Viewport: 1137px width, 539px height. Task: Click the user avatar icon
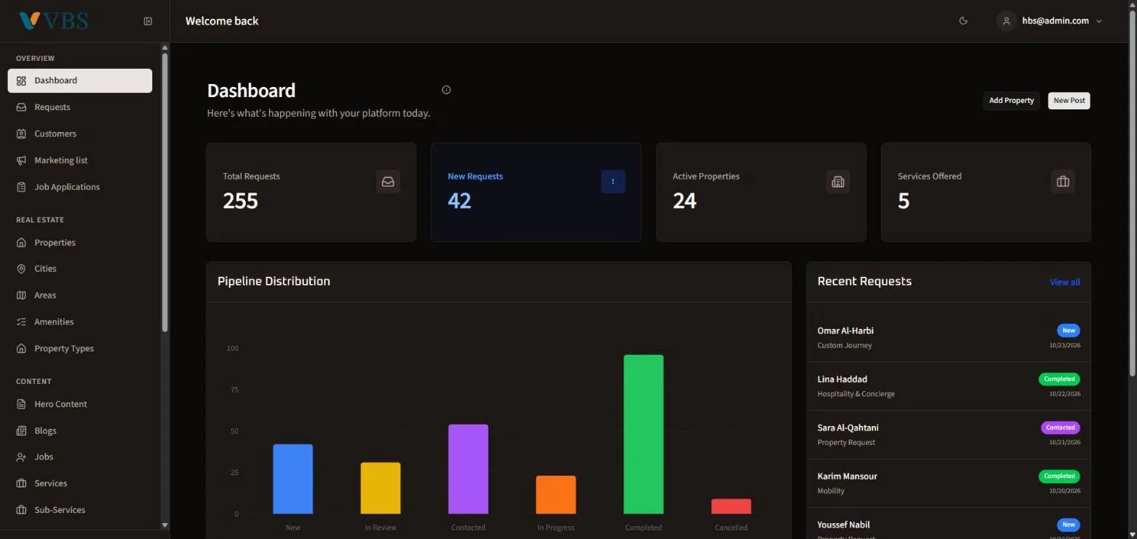tap(1006, 21)
